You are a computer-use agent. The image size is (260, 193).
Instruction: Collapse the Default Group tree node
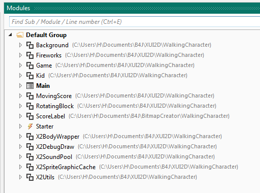tap(10, 35)
